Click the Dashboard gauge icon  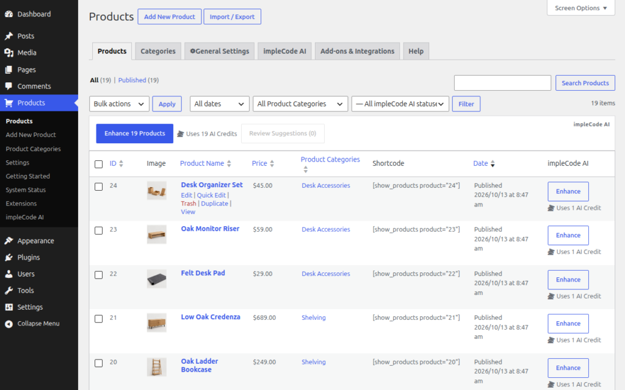pos(9,14)
